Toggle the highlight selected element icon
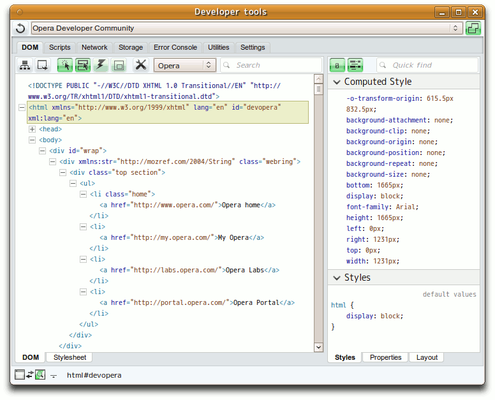Image resolution: width=495 pixels, height=400 pixels. coord(83,65)
